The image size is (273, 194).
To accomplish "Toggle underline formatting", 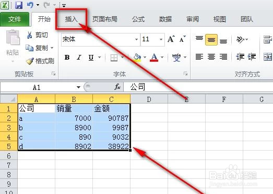I will pyautogui.click(x=91, y=57).
